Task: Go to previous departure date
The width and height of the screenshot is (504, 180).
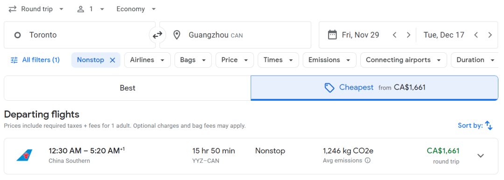Action: (395, 35)
